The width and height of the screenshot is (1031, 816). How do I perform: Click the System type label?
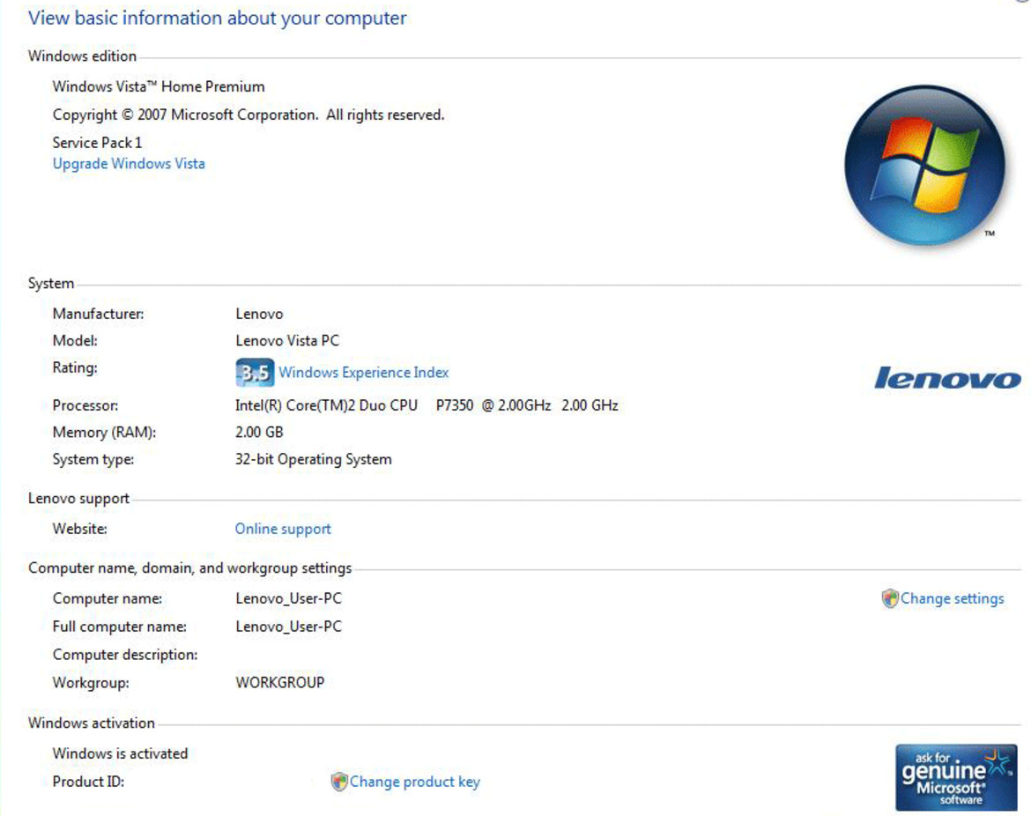coord(93,460)
